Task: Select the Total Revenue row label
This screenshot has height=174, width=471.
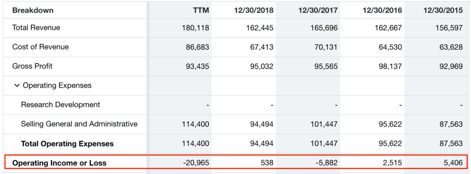Action: pos(36,28)
